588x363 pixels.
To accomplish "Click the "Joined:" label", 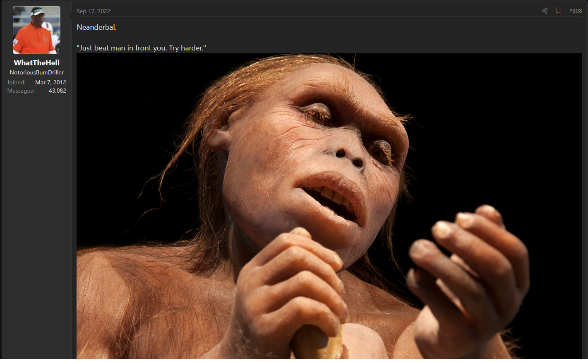I will 16,82.
